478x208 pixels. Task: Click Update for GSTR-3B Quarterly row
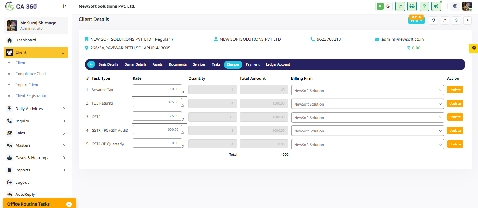point(455,144)
